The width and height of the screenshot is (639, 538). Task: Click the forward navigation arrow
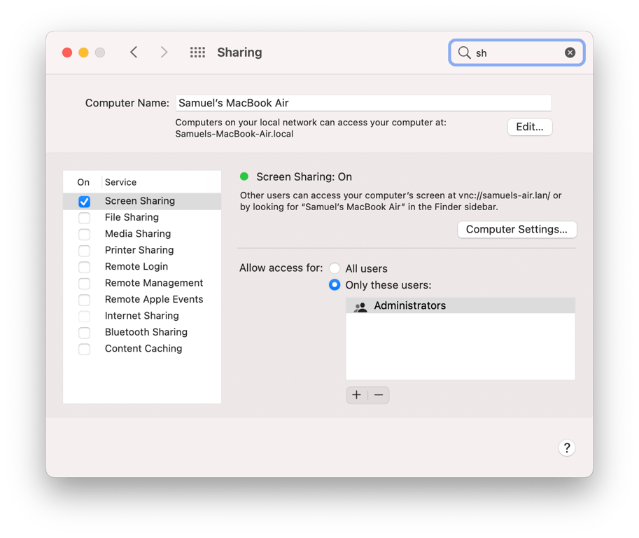pyautogui.click(x=164, y=52)
